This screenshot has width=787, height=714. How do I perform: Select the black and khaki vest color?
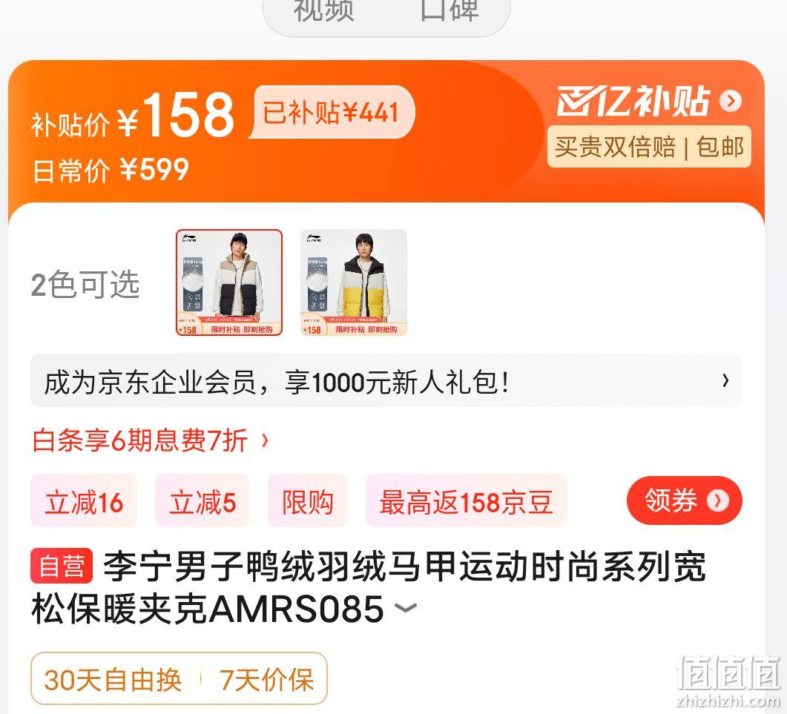[229, 282]
